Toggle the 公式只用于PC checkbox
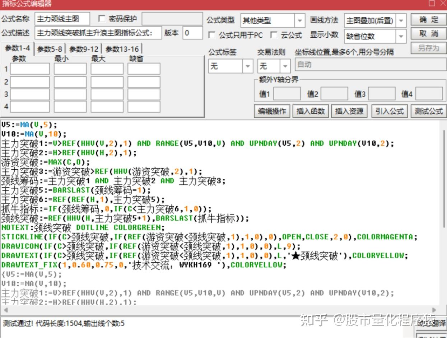 tap(212, 35)
